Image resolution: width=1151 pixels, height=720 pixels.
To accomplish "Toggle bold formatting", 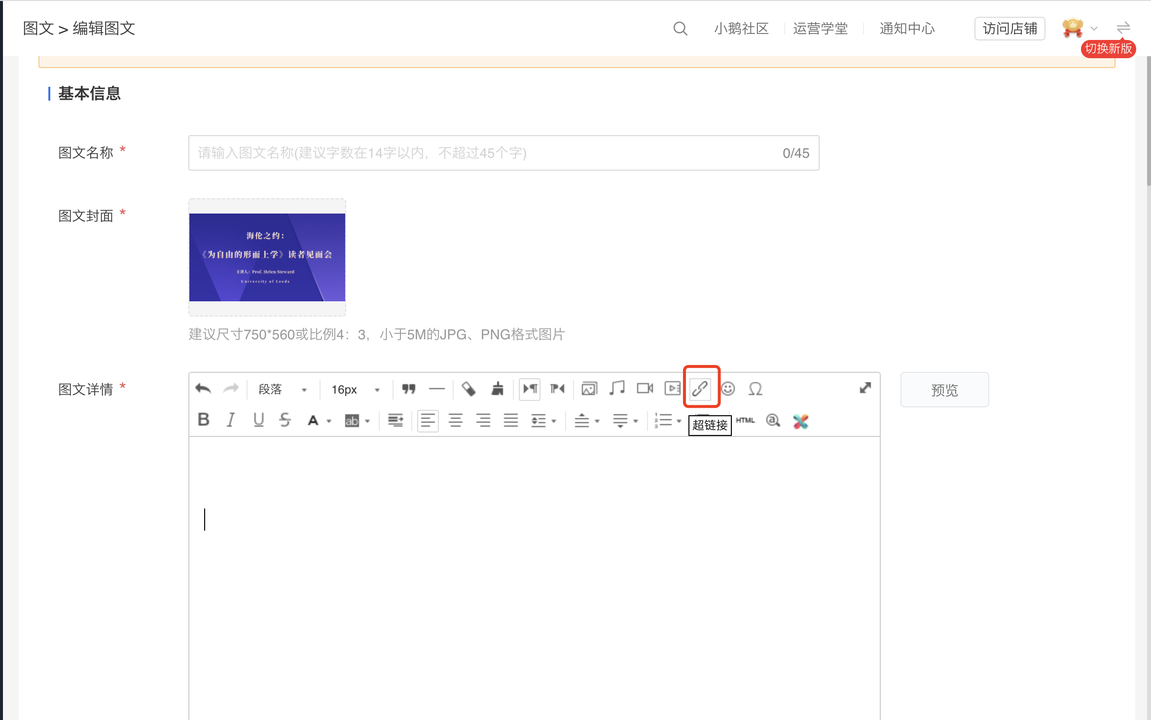I will pyautogui.click(x=204, y=420).
